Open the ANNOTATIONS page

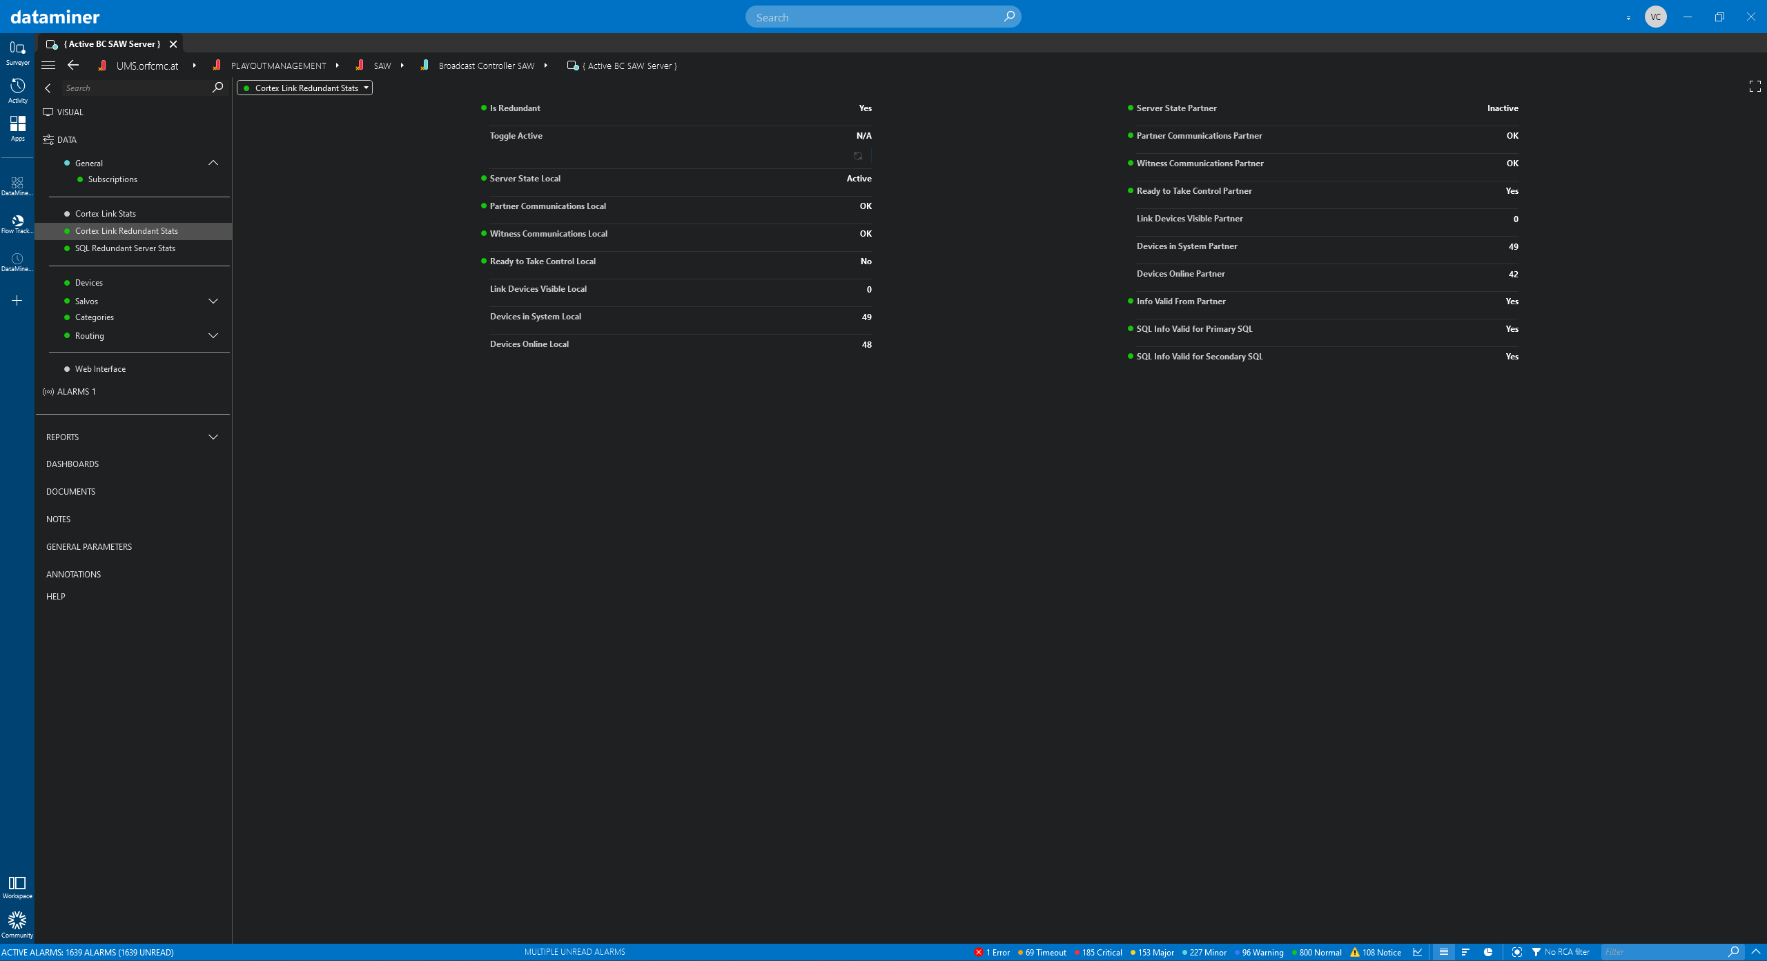[x=73, y=574]
